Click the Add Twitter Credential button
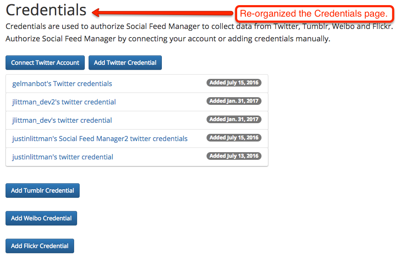 coord(125,63)
